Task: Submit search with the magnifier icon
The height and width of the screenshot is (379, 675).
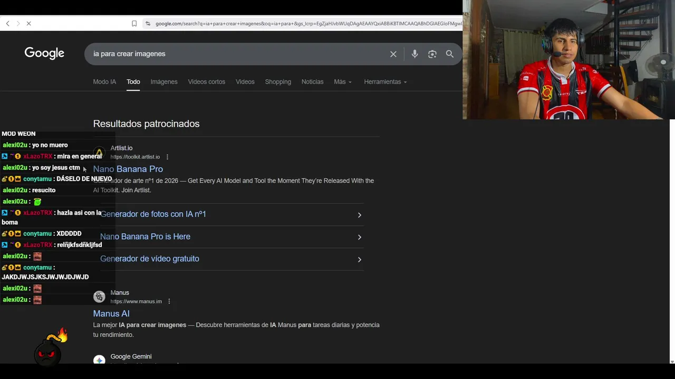Action: pos(450,54)
